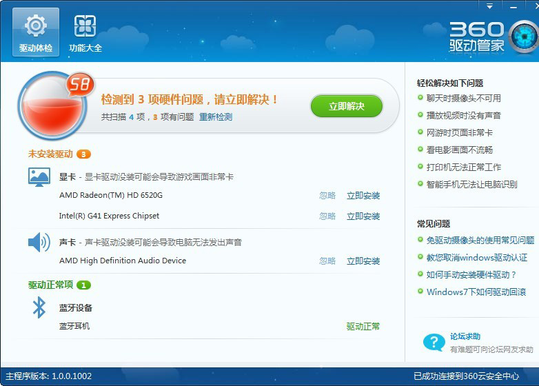
Task: Ignore the Intel G41 Express Chipset driver
Action: click(327, 216)
